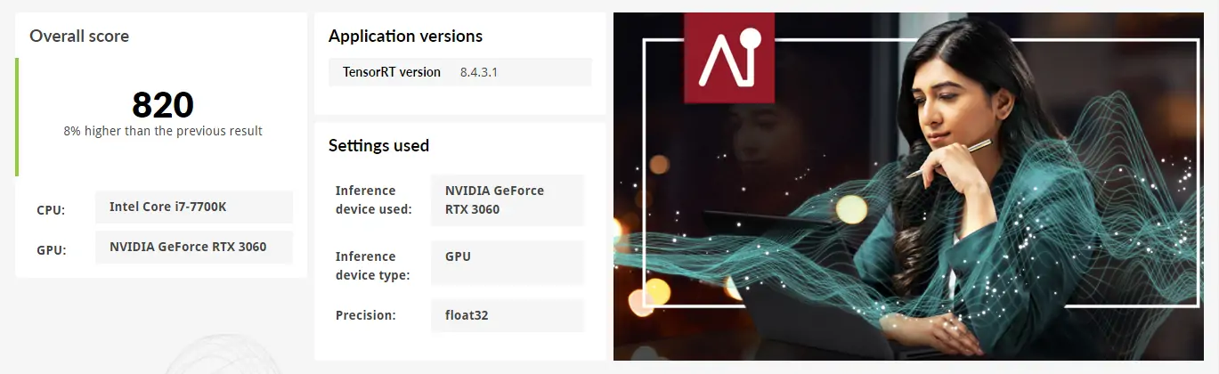Click '8% higher than the previous result' text
Viewport: 1219px width, 374px height.
(163, 131)
